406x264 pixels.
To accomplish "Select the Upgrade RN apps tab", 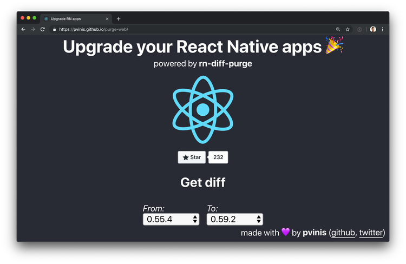I will (x=76, y=19).
